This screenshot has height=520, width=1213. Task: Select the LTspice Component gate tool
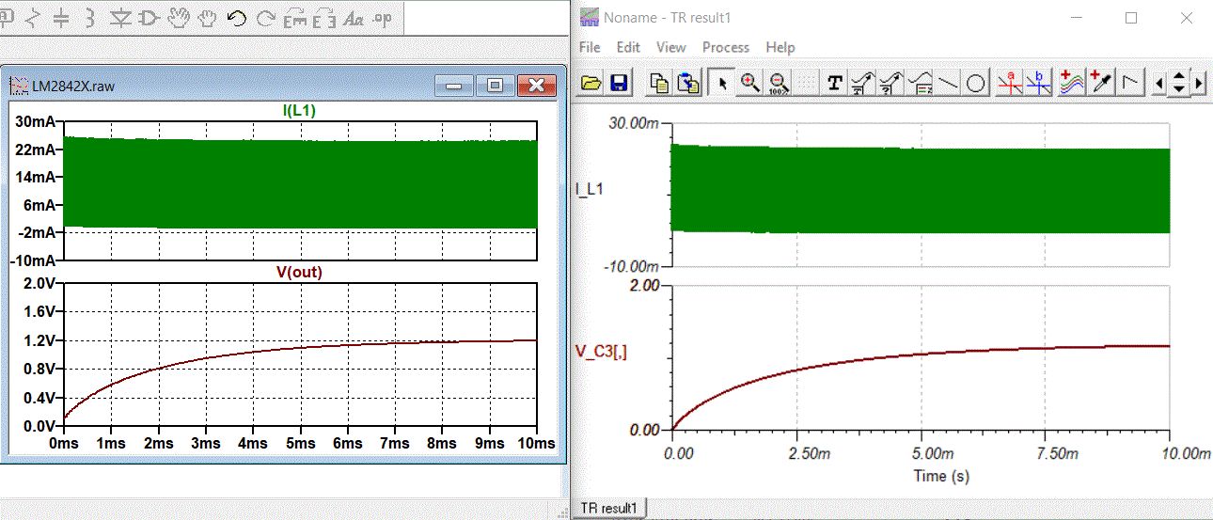pyautogui.click(x=149, y=18)
